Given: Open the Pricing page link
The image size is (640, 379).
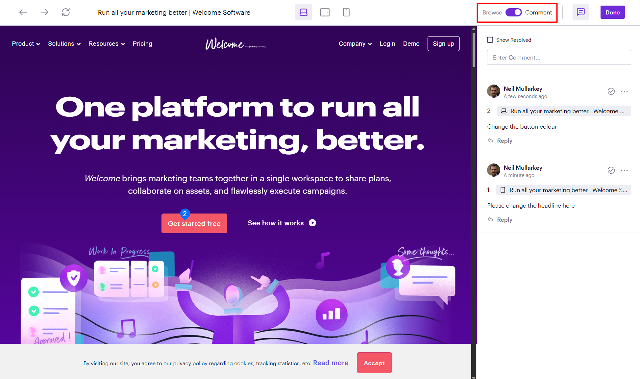Looking at the screenshot, I should point(142,44).
